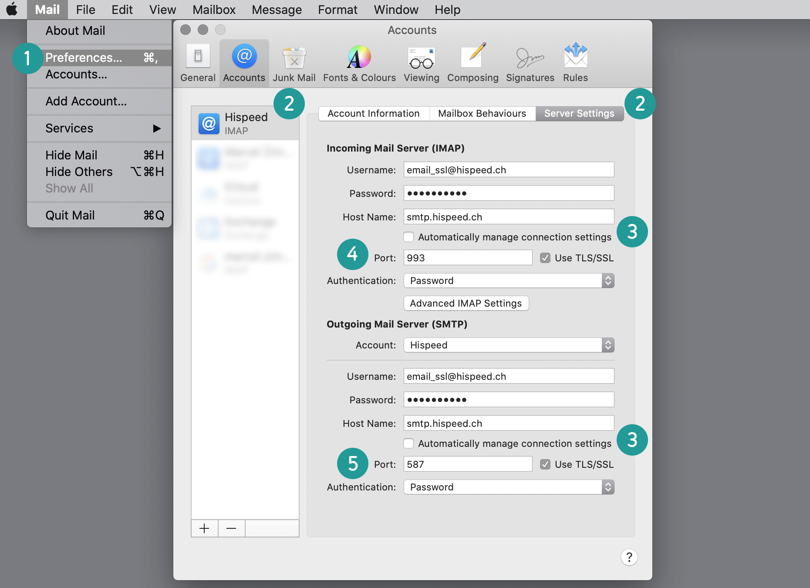Open Rules preferences
The width and height of the screenshot is (810, 588).
click(x=575, y=64)
